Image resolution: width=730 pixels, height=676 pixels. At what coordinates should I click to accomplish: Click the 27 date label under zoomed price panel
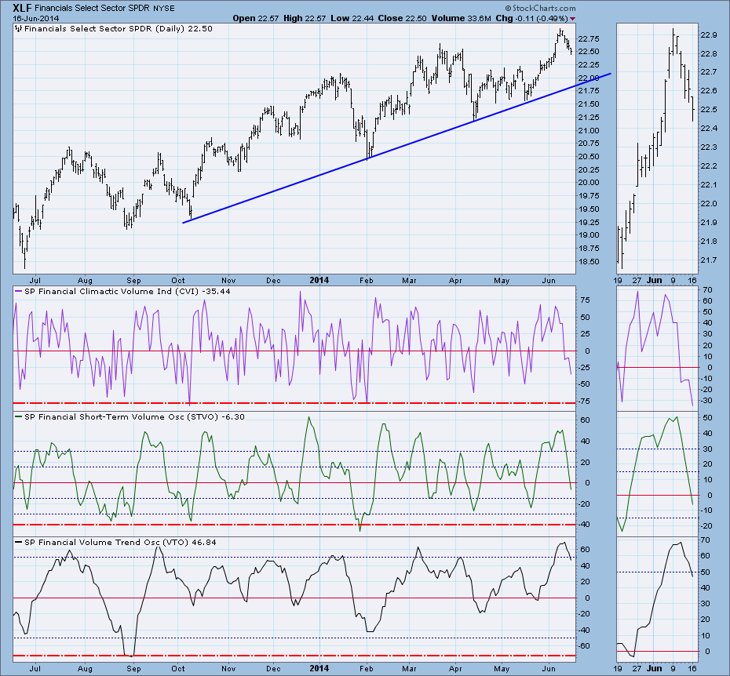pos(637,281)
